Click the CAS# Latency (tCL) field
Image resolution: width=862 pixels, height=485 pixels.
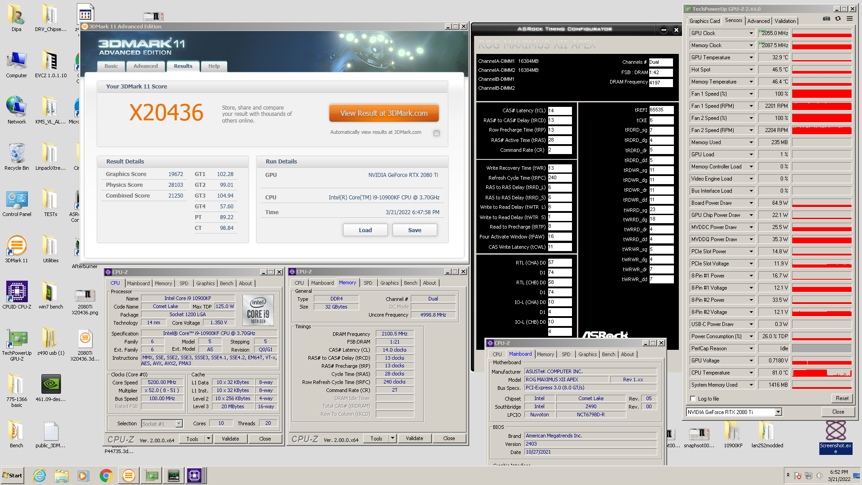[560, 110]
